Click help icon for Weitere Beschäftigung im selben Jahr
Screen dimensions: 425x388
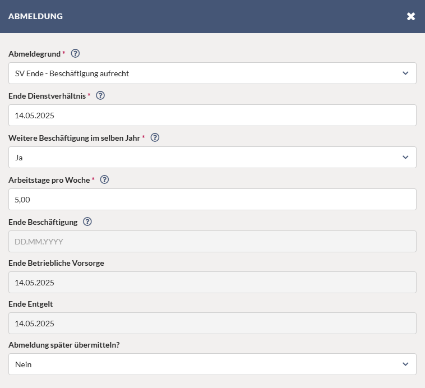click(155, 137)
